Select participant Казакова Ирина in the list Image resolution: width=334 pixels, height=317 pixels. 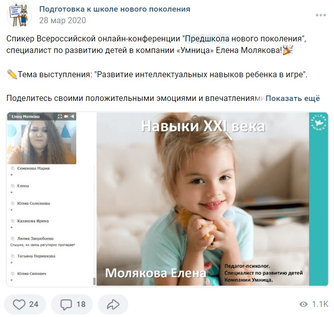[33, 221]
